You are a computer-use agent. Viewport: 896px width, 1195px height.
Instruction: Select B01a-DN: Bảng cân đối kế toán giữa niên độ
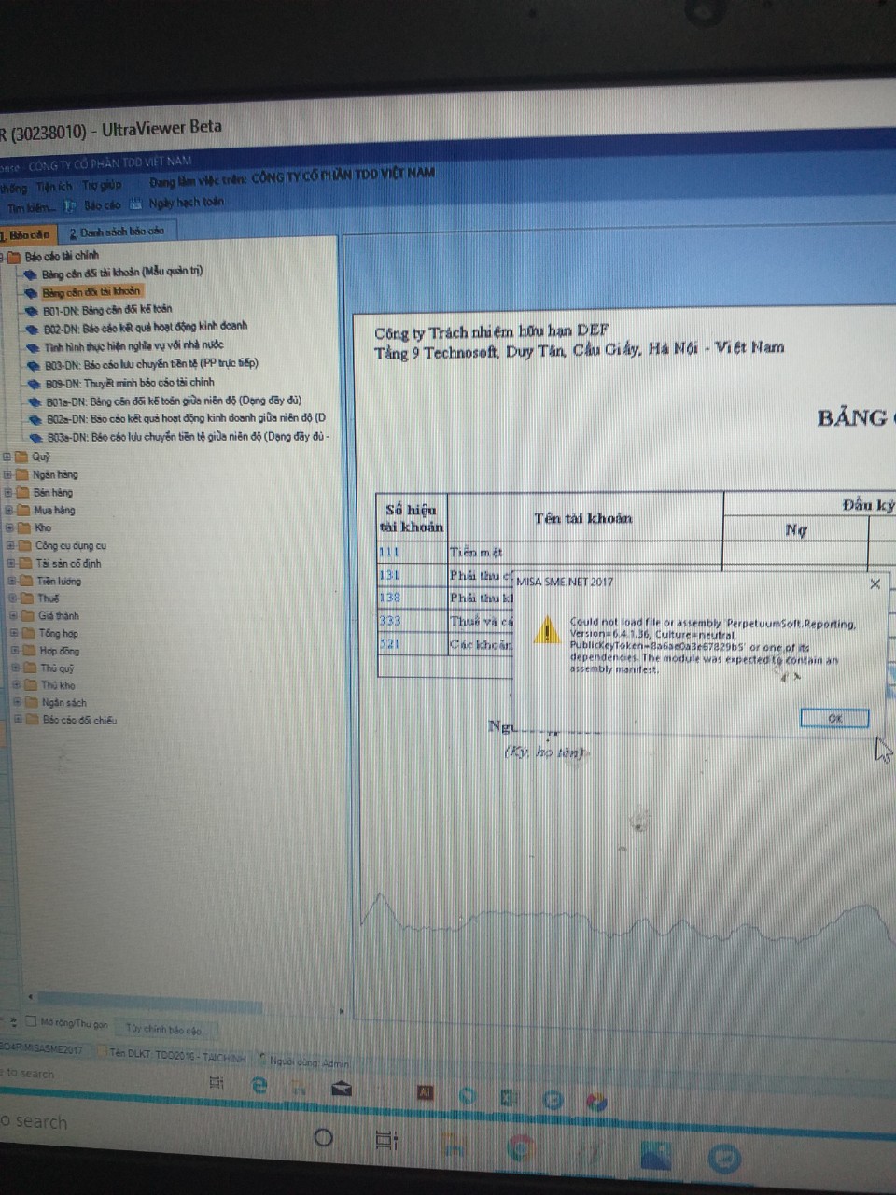coord(174,401)
